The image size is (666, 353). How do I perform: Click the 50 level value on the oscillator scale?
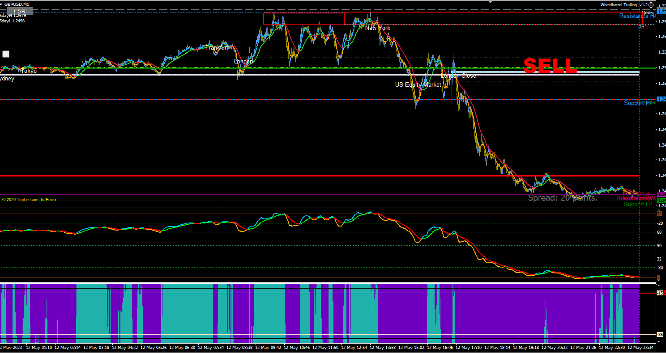coord(659,246)
